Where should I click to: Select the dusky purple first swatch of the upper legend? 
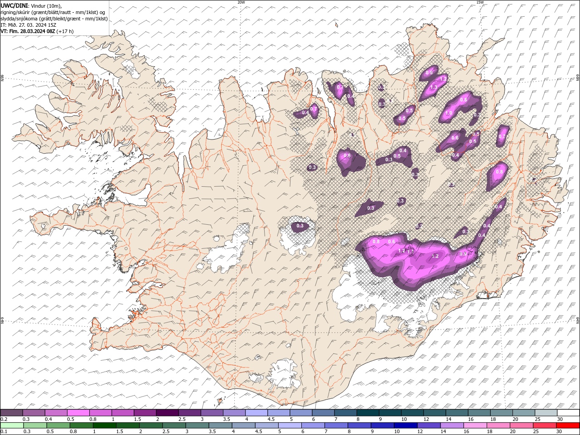[12, 412]
